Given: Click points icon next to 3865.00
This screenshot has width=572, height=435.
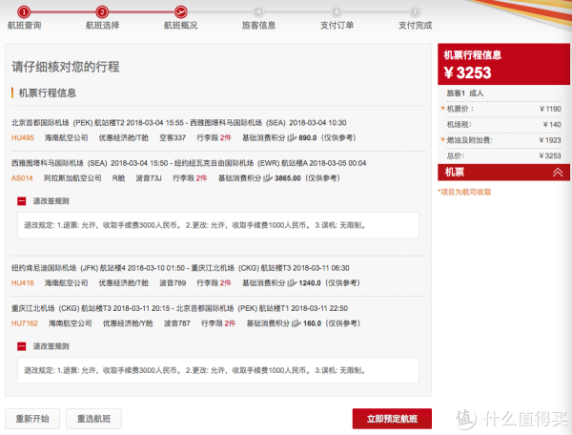Looking at the screenshot, I should (x=268, y=178).
